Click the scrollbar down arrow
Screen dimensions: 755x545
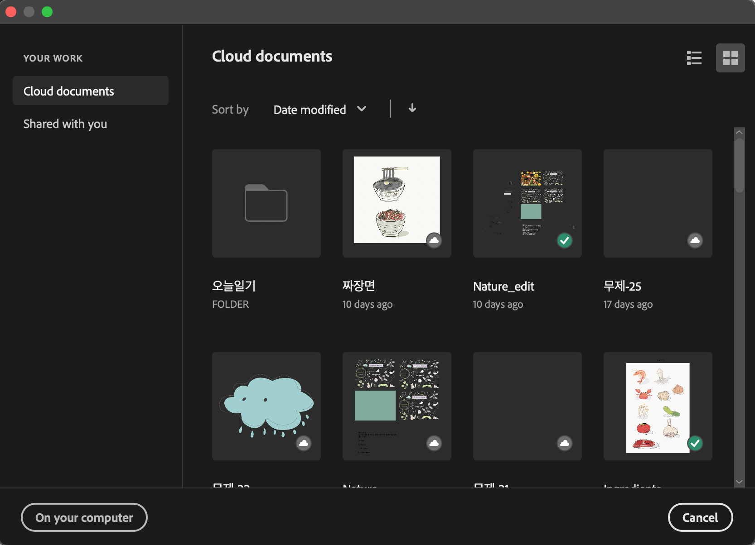point(739,482)
